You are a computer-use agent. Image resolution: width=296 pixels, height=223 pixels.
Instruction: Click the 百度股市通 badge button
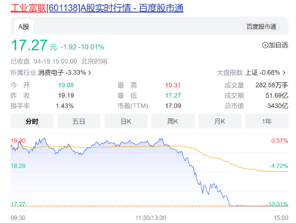tap(261, 27)
